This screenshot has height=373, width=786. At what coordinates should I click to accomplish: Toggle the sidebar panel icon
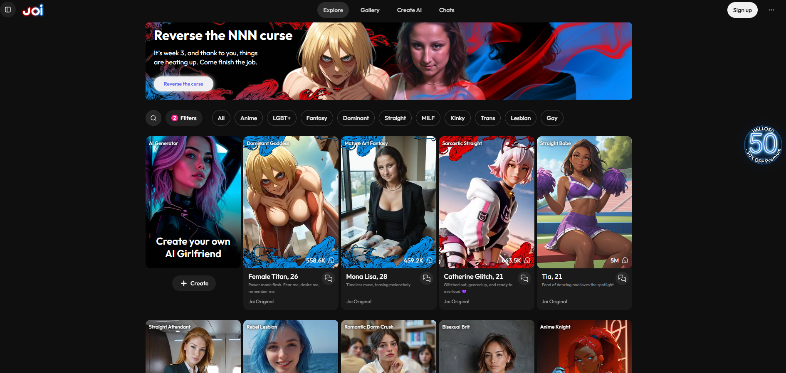tap(8, 10)
